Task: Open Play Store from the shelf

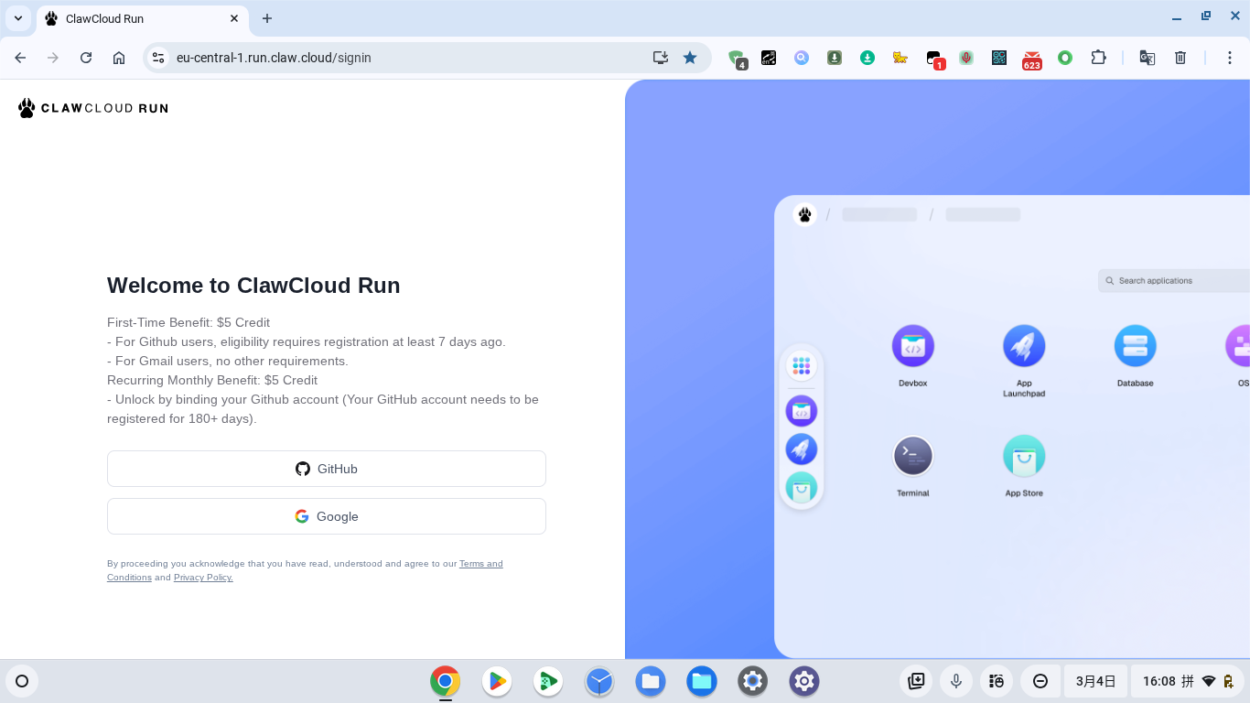Action: pyautogui.click(x=497, y=681)
